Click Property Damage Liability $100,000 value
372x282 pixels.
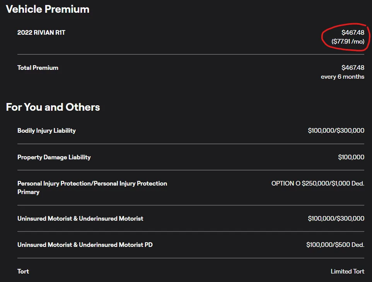coord(351,157)
